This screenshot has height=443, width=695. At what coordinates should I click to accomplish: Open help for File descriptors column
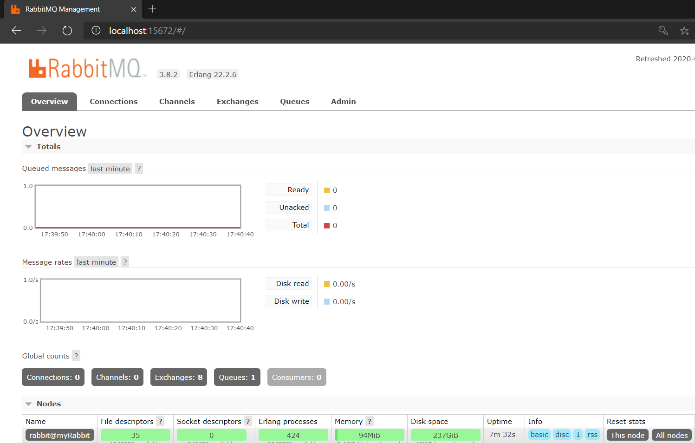point(160,421)
